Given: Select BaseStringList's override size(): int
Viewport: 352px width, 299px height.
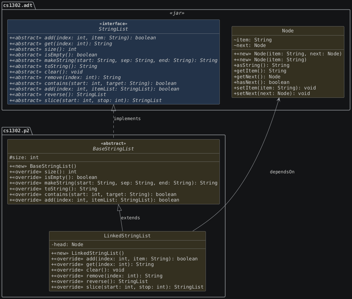Looking at the screenshot, I should click(43, 172).
